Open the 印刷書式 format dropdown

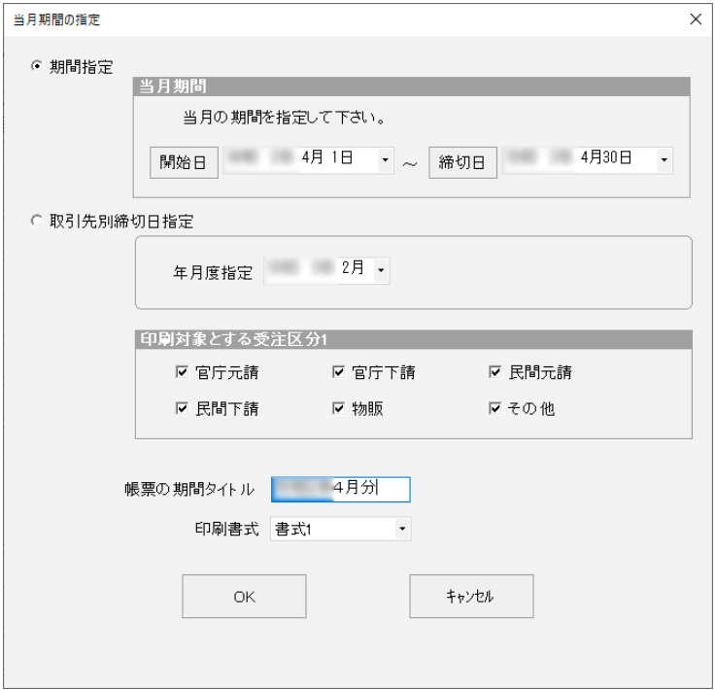click(x=400, y=531)
